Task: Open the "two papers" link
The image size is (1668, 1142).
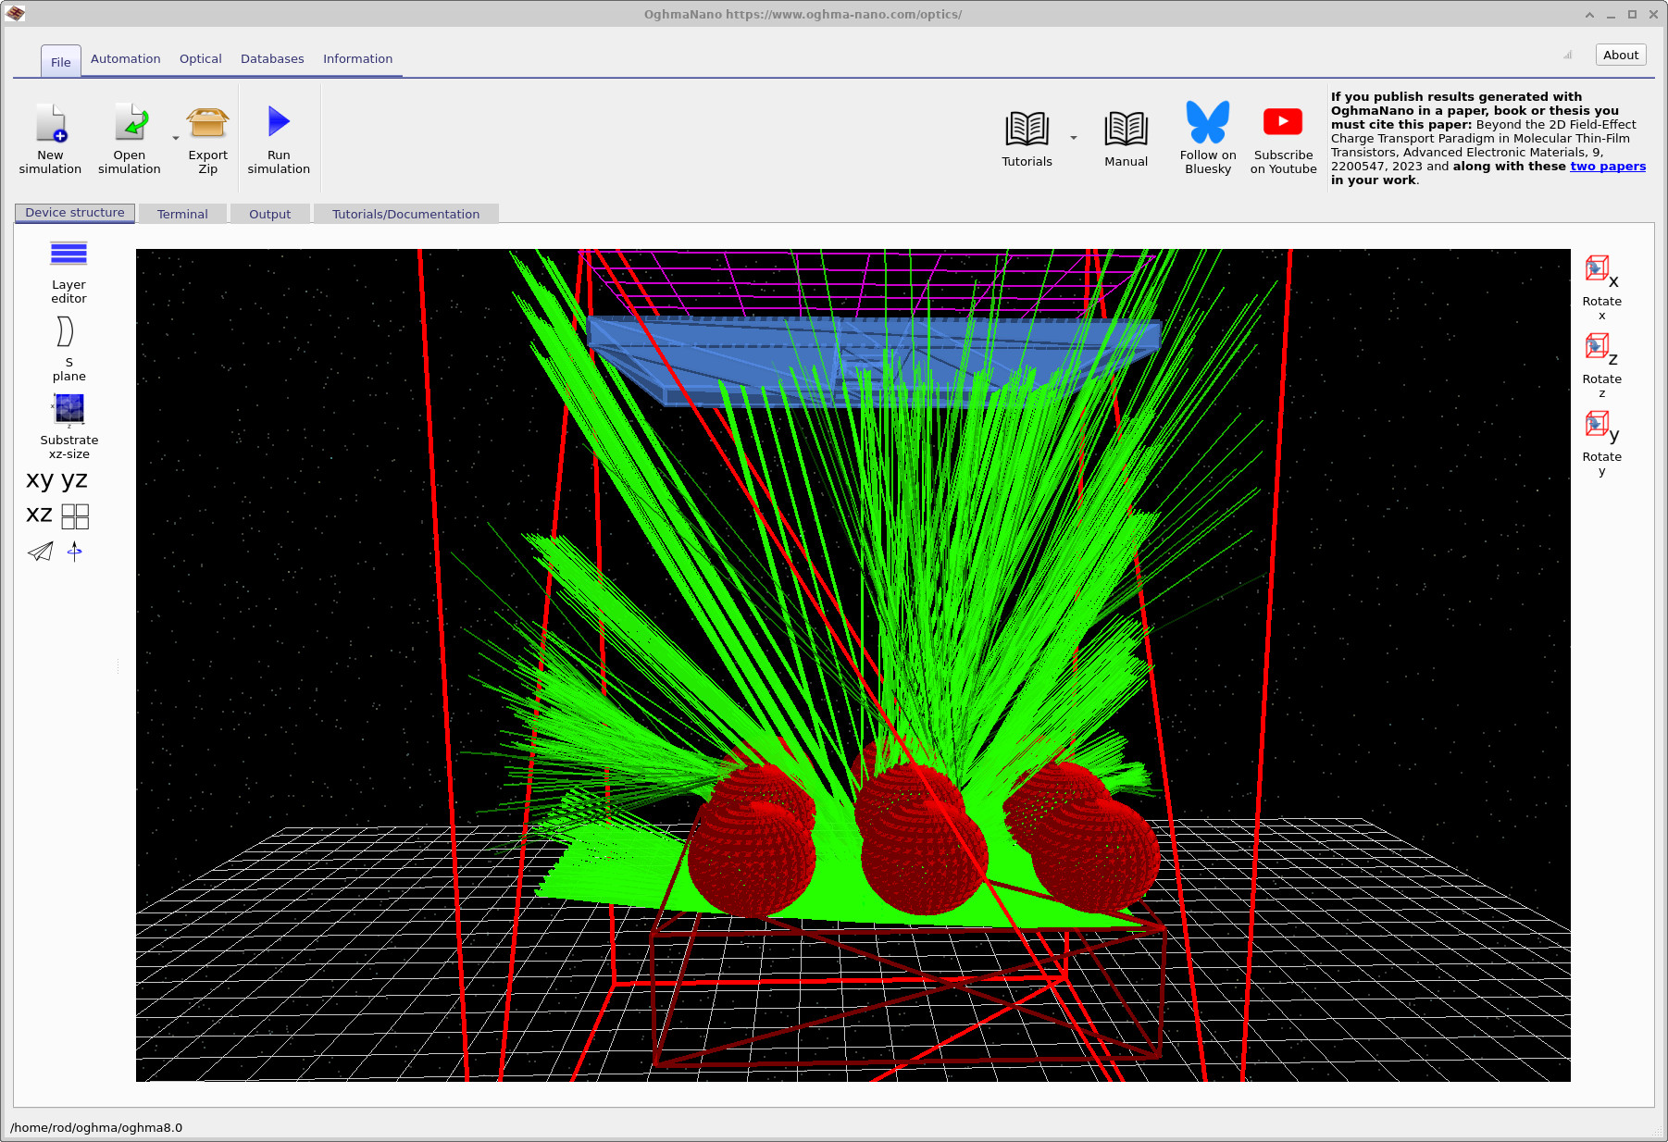Action: [x=1607, y=166]
